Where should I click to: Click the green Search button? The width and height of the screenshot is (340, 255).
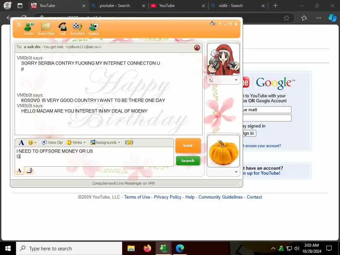click(188, 161)
